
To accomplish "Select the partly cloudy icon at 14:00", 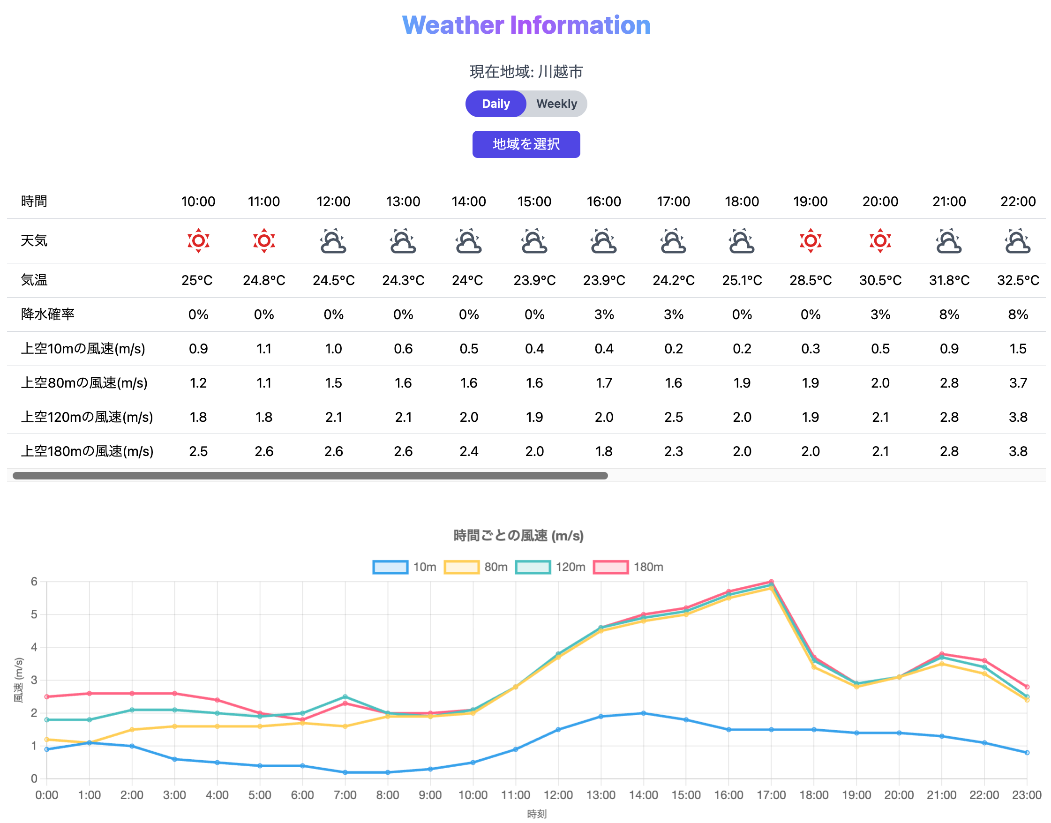I will 469,240.
